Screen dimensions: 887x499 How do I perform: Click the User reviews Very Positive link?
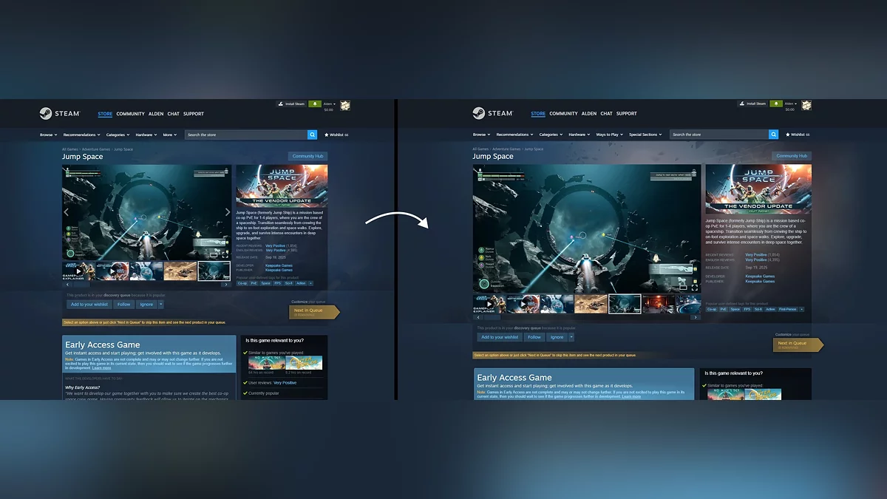pyautogui.click(x=285, y=383)
